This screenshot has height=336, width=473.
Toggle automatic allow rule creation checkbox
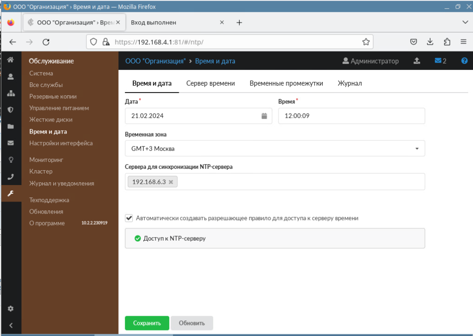[x=129, y=218]
